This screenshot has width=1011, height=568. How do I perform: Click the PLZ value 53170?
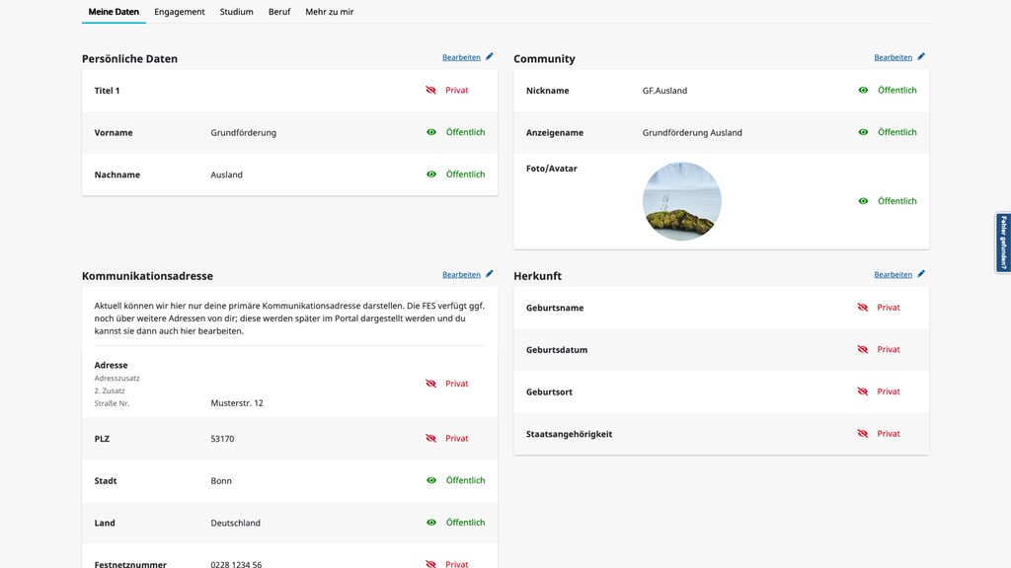coord(222,439)
